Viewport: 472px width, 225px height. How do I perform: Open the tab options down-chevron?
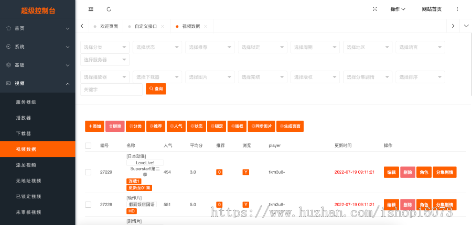[x=466, y=26]
